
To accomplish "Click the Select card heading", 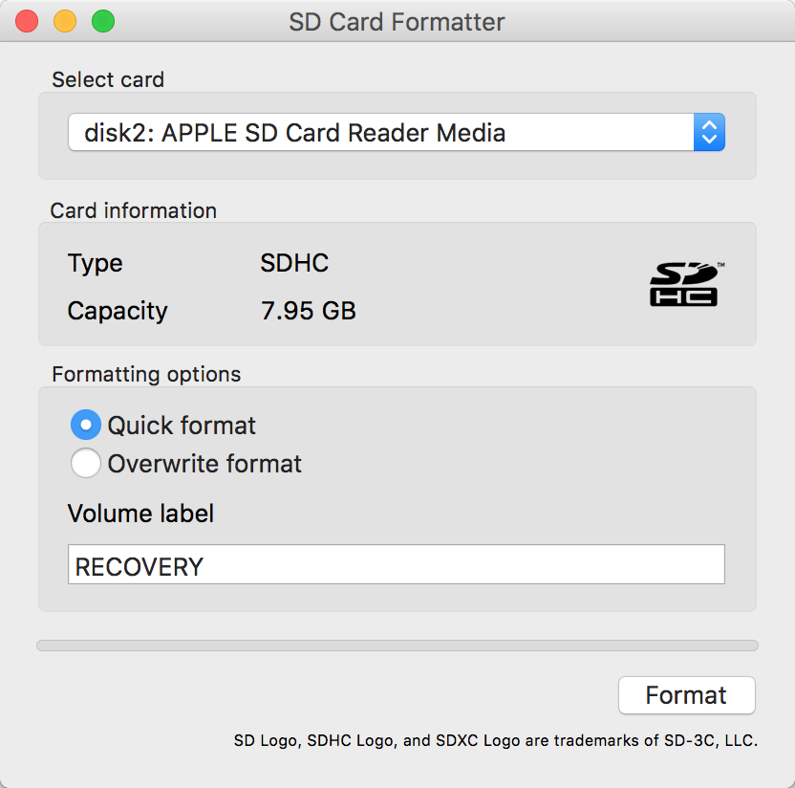I will click(108, 79).
